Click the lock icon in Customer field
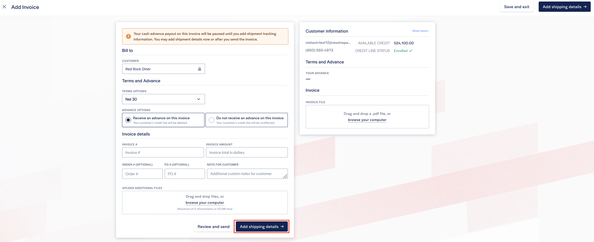594x242 pixels. click(200, 69)
